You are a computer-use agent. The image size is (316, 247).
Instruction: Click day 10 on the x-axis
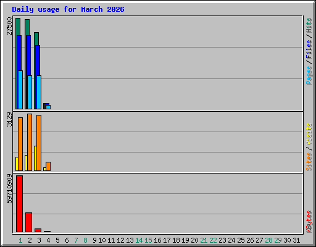[x=102, y=240]
